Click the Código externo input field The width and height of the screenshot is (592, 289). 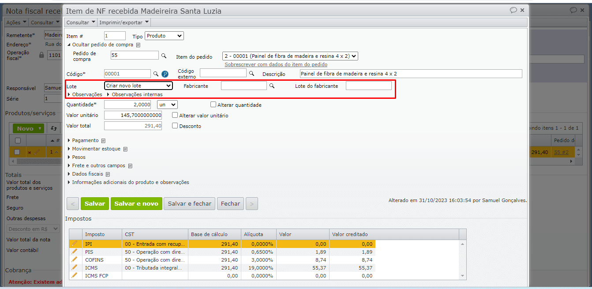(223, 73)
